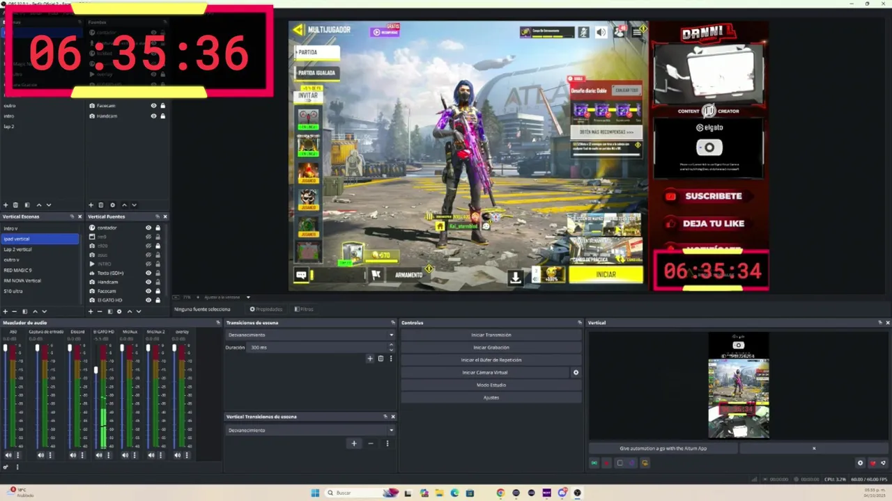Open transition properties three-dot menu
This screenshot has width=892, height=501.
[391, 358]
